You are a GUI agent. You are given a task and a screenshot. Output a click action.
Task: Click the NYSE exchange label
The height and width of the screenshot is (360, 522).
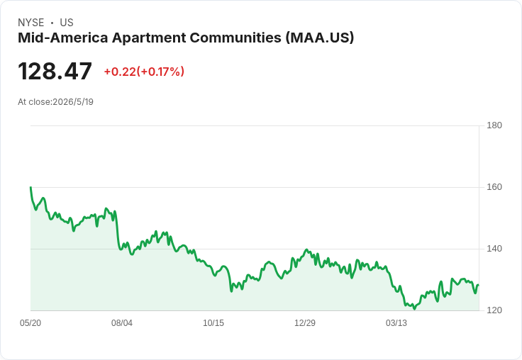(x=31, y=23)
